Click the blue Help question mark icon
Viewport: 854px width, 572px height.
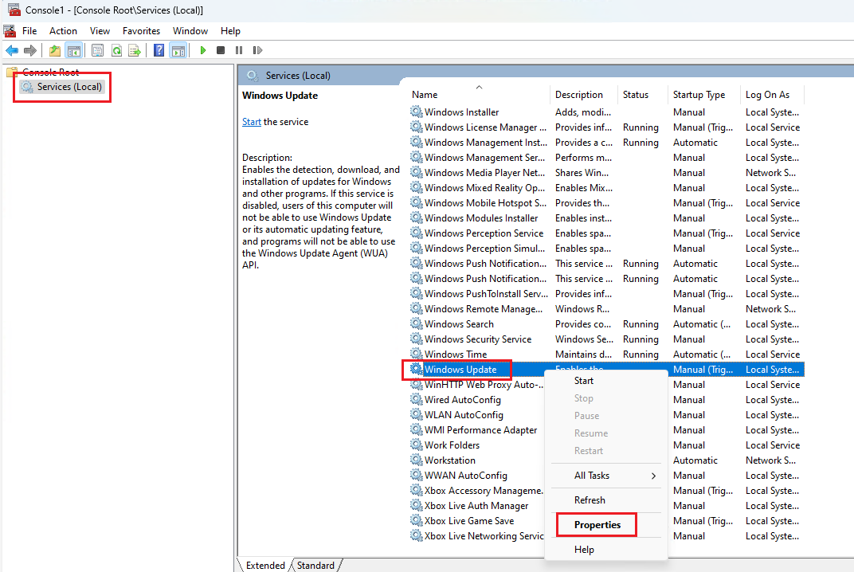159,51
